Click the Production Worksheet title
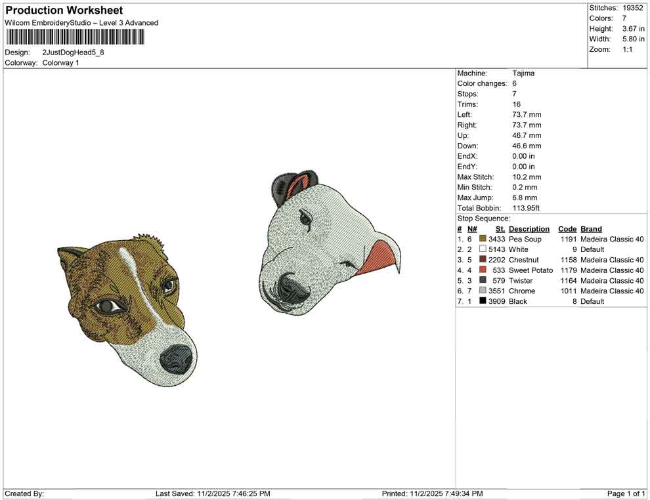 click(x=64, y=10)
